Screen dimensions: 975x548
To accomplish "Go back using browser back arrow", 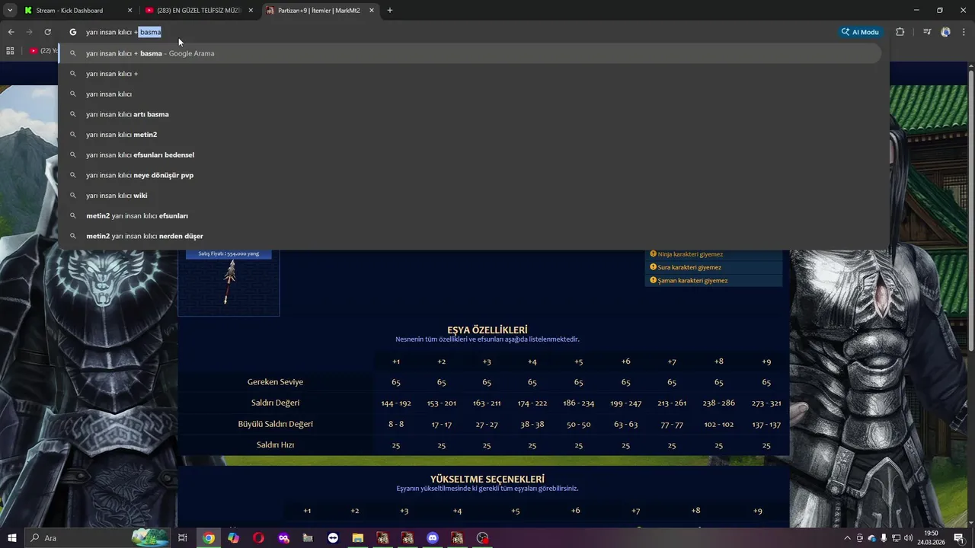I will [x=11, y=32].
